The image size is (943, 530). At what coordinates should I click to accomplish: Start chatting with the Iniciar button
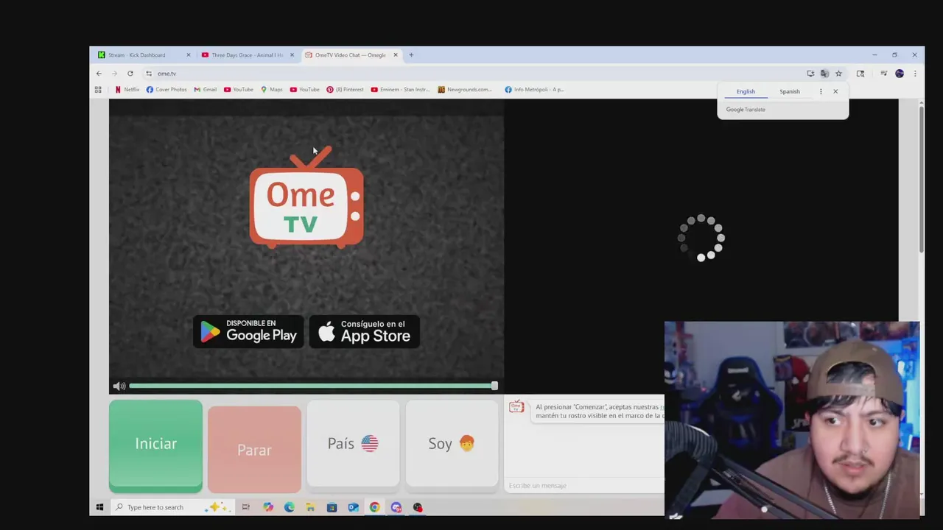coord(155,445)
